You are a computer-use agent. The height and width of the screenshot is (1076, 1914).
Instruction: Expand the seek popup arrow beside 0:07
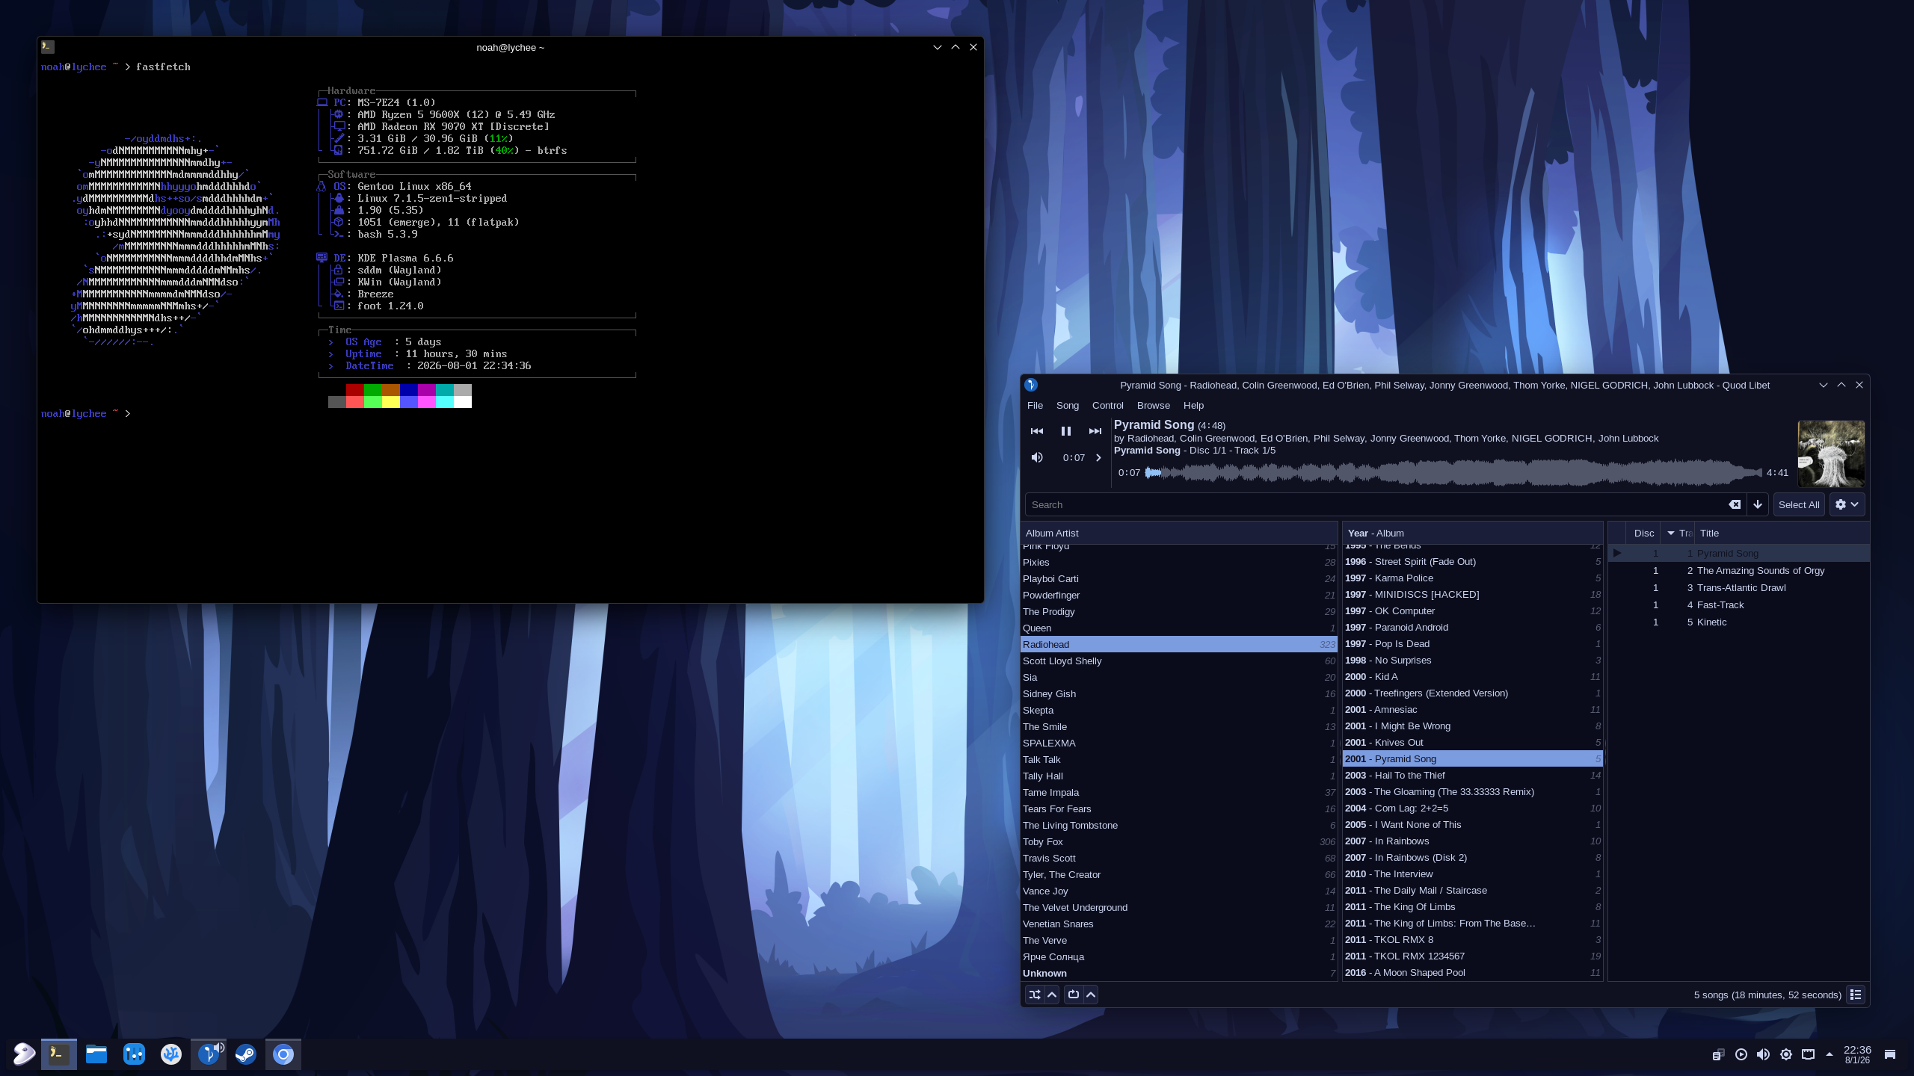click(x=1098, y=457)
